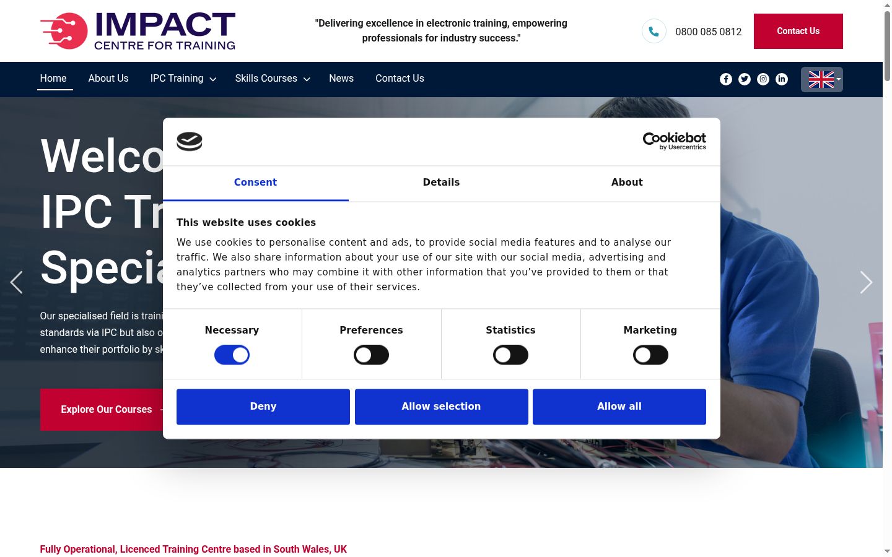Enable the Statistics cookies switch
Viewport: 892px width, 557px height.
[x=510, y=355]
